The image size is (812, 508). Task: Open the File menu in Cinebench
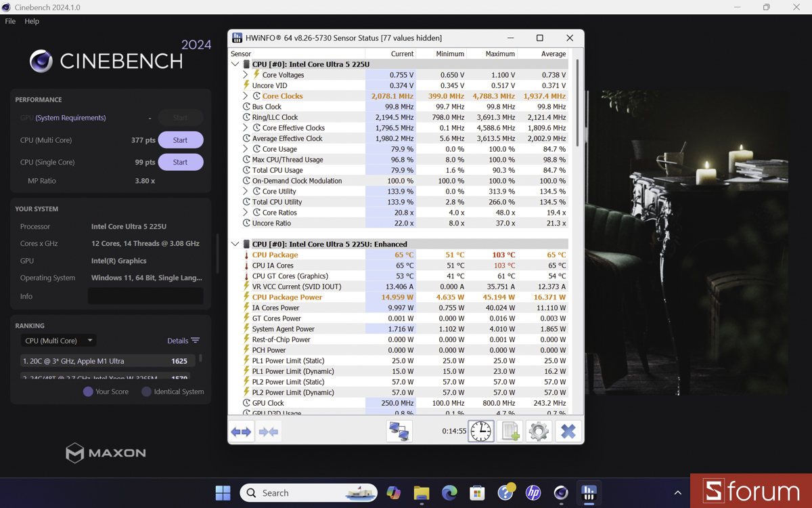pos(9,21)
